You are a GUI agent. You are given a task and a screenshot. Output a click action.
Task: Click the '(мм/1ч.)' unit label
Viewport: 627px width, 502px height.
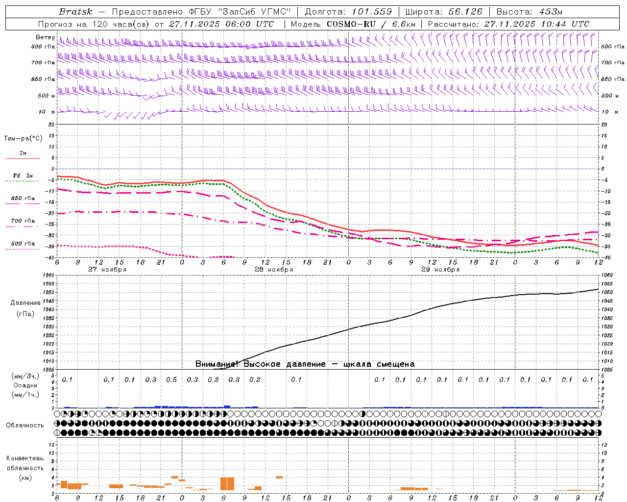(x=25, y=395)
